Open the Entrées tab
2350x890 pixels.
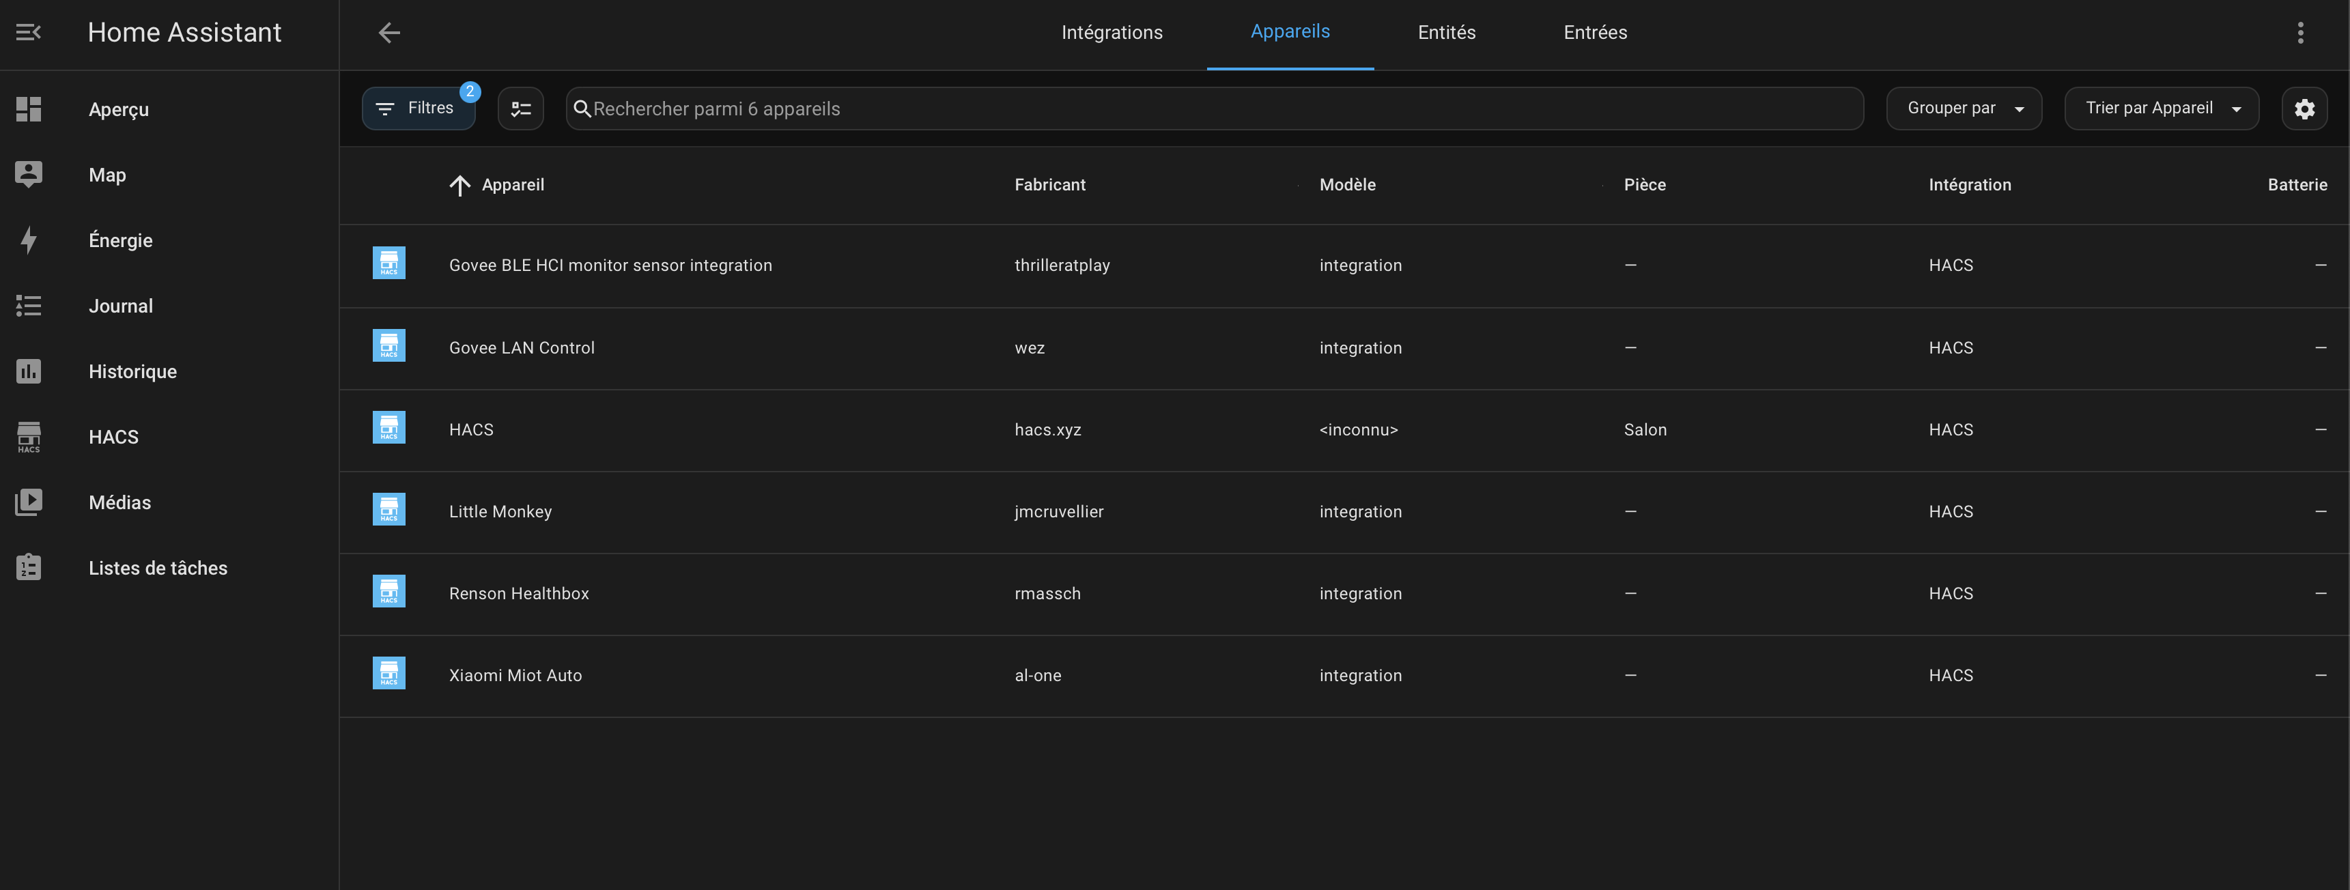(1595, 33)
